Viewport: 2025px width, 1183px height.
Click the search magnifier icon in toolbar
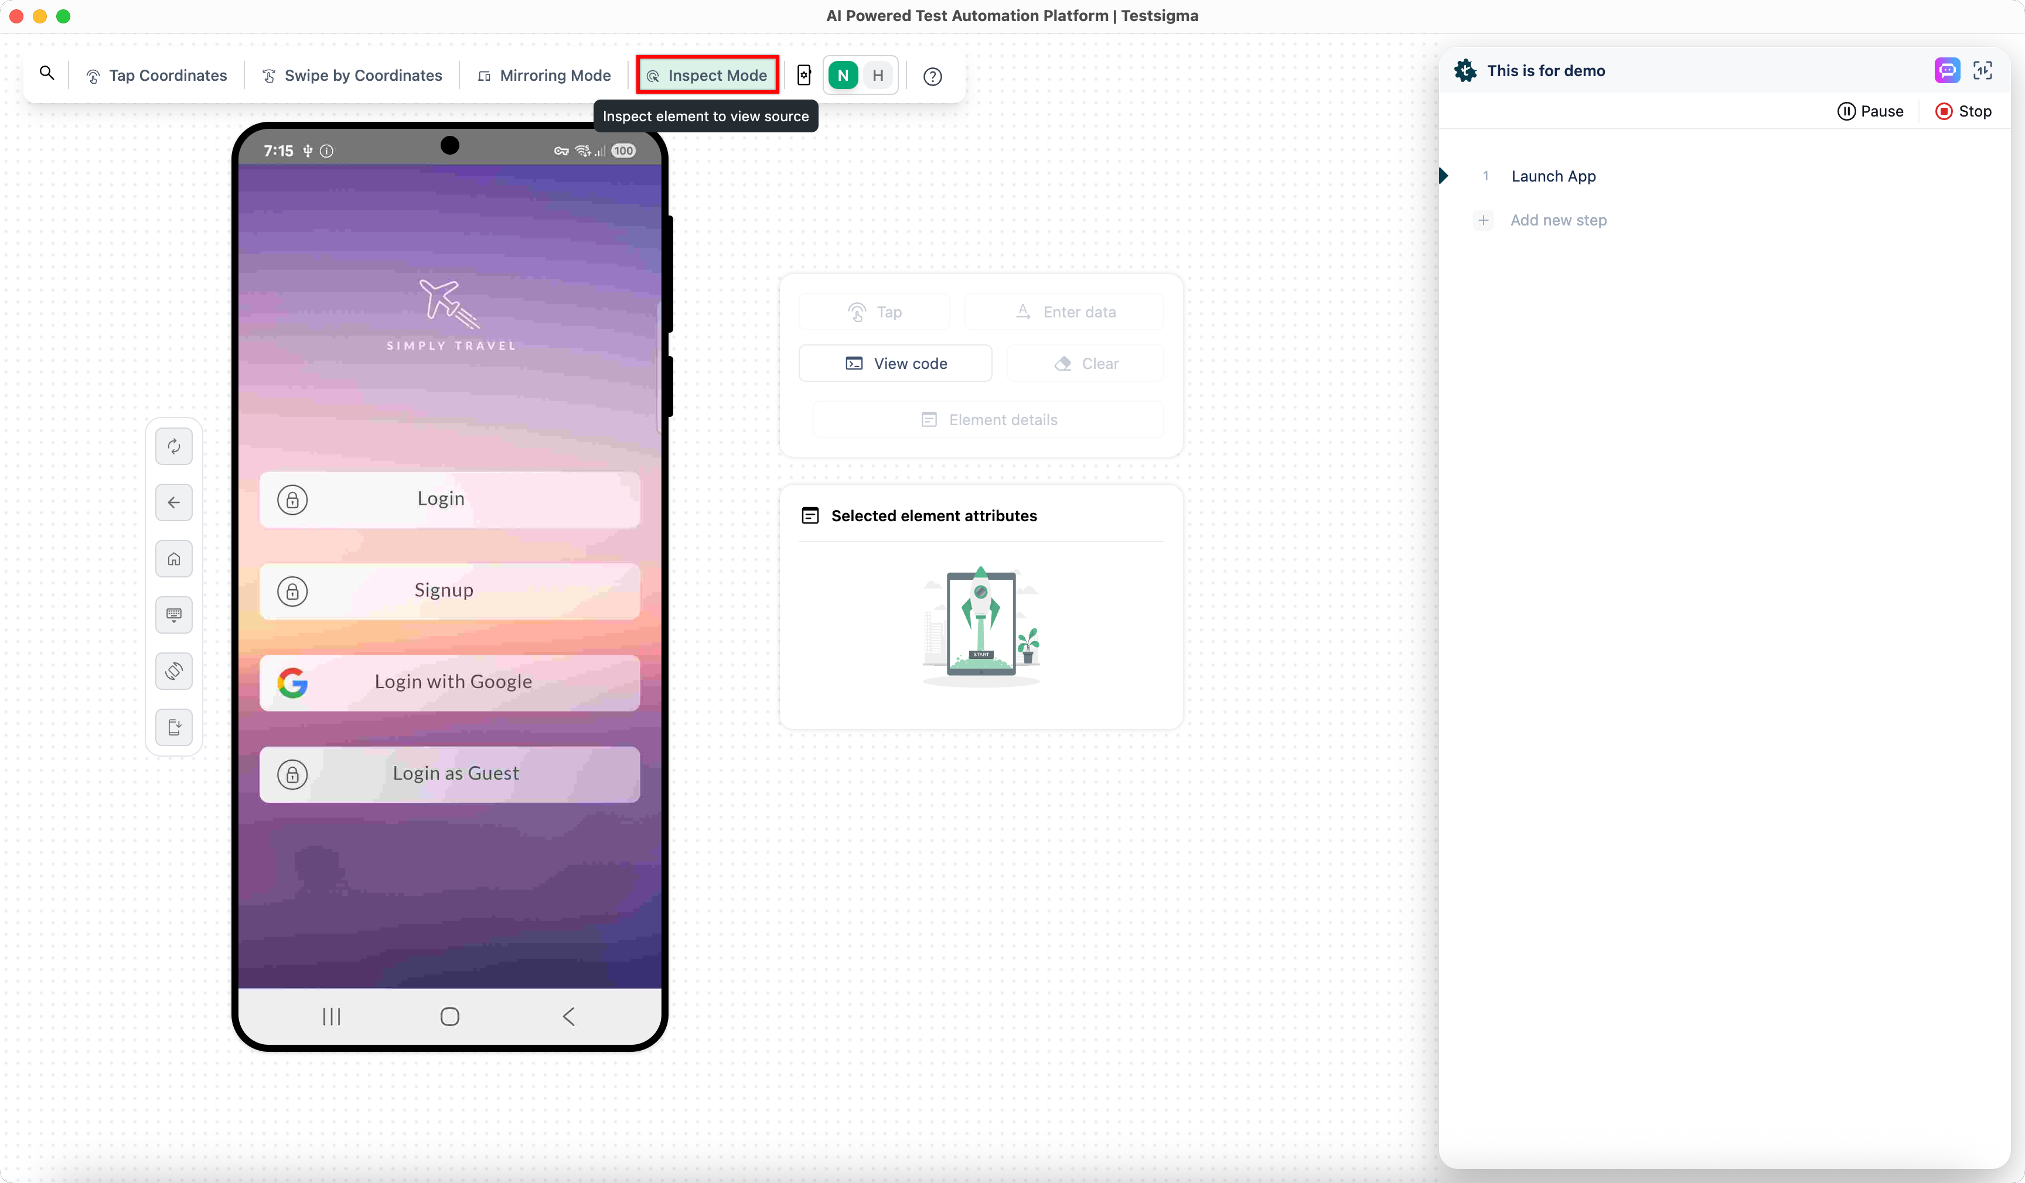[x=47, y=74]
